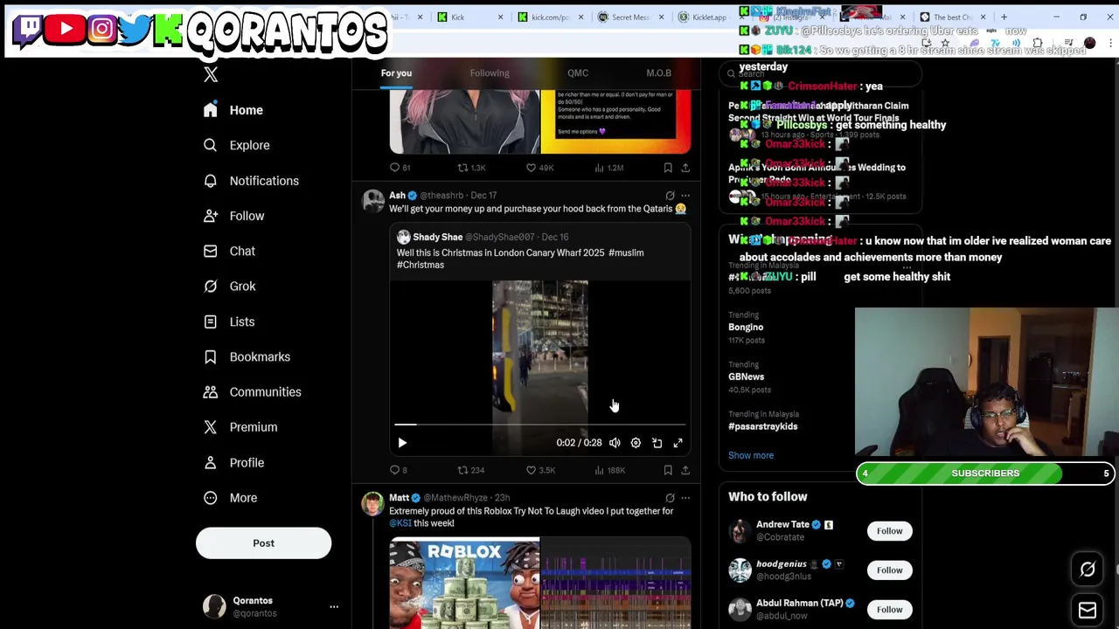
Task: Mute the video with the speaker icon
Action: [x=615, y=443]
